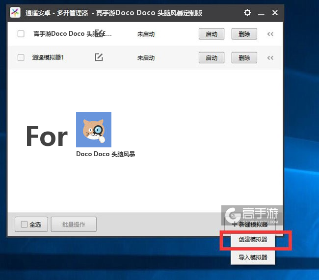This screenshot has height=280, width=319.
Task: Start the 高手游Doco Doco emulator with 启动
Action: [212, 34]
